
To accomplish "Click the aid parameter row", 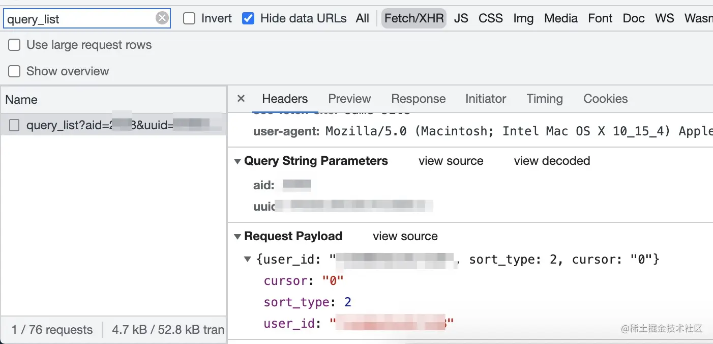I will pyautogui.click(x=282, y=185).
